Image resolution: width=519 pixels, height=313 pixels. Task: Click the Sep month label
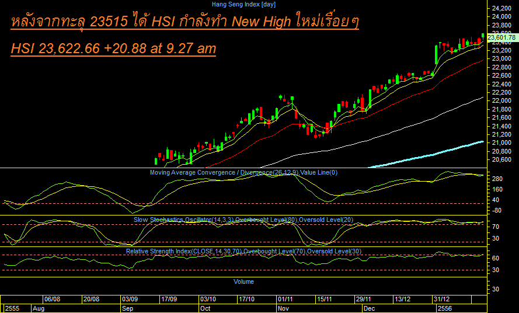tap(127, 308)
